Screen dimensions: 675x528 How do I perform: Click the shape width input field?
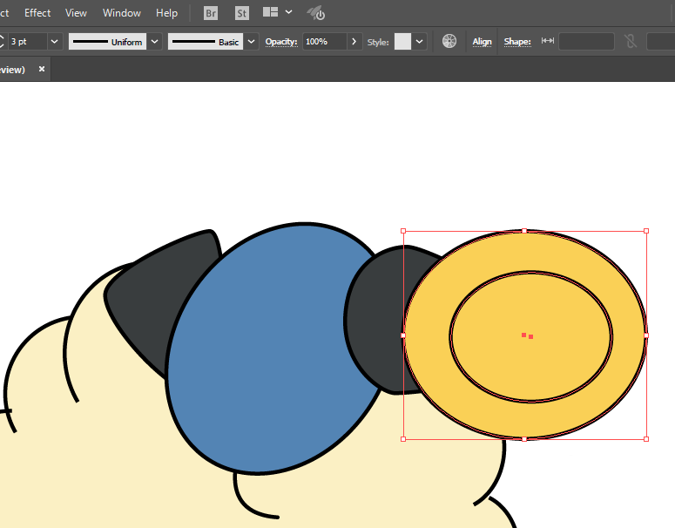pos(586,42)
